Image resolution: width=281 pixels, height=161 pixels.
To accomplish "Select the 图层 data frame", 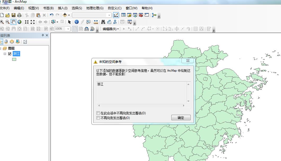I will (11, 48).
